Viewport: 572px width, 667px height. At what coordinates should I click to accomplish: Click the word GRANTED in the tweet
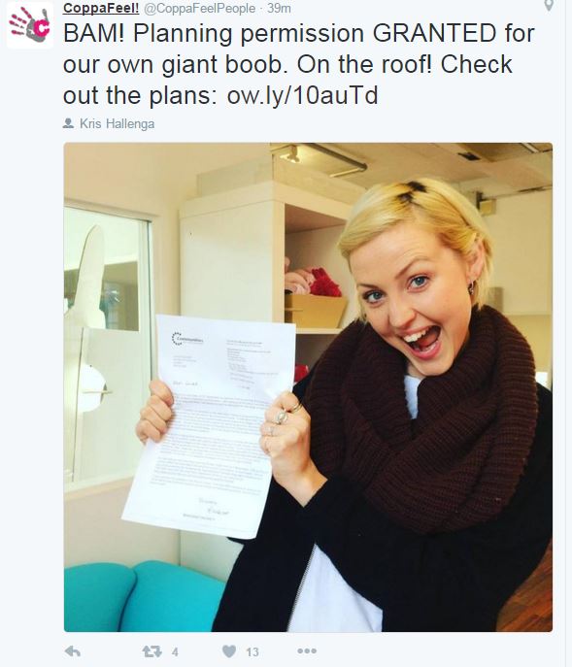434,33
